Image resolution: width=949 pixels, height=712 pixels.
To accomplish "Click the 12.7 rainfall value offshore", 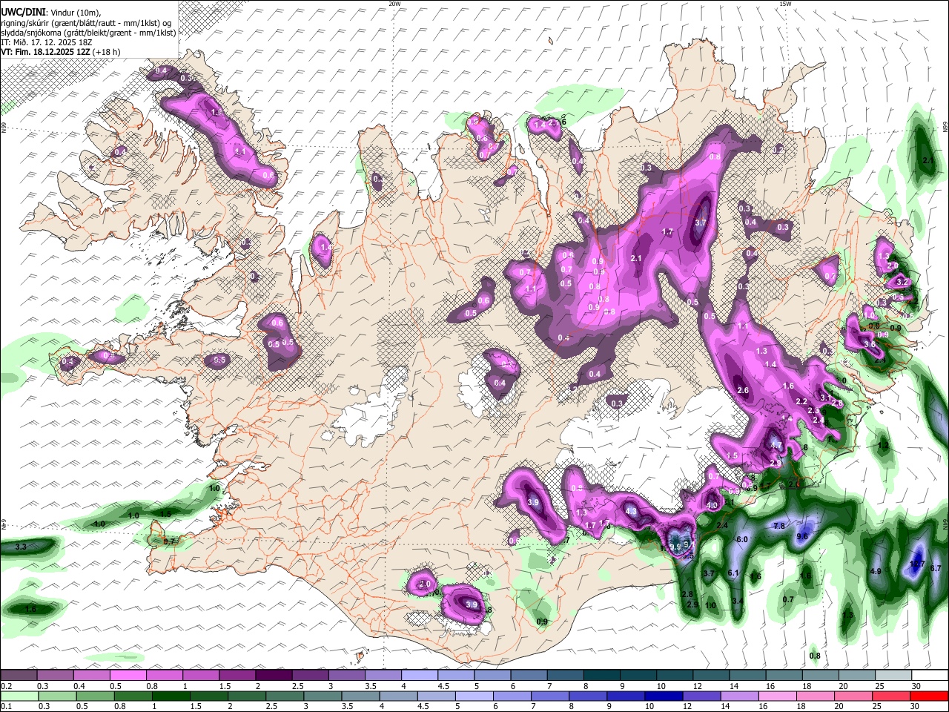I will click(916, 564).
